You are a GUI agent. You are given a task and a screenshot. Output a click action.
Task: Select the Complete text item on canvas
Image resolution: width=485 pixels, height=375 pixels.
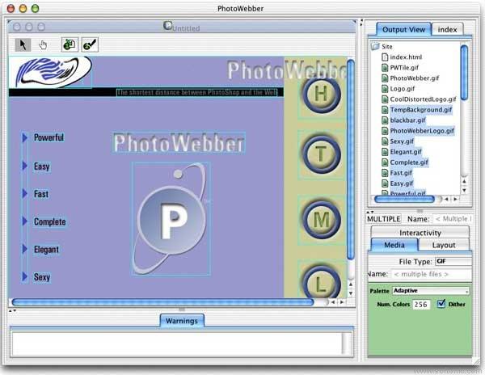pos(50,221)
